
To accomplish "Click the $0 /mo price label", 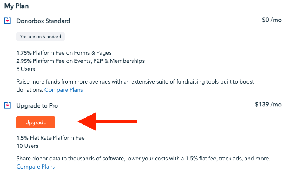I will (271, 20).
